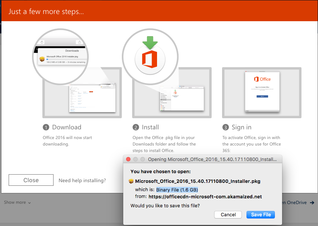Click the download progress bar in the illustration
This screenshot has width=318, height=226.
67,59
